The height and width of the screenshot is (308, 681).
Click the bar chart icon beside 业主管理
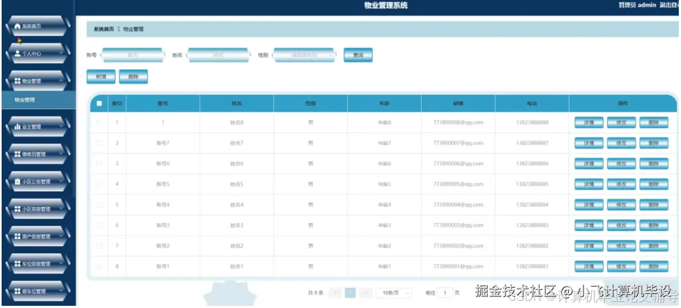tap(17, 127)
